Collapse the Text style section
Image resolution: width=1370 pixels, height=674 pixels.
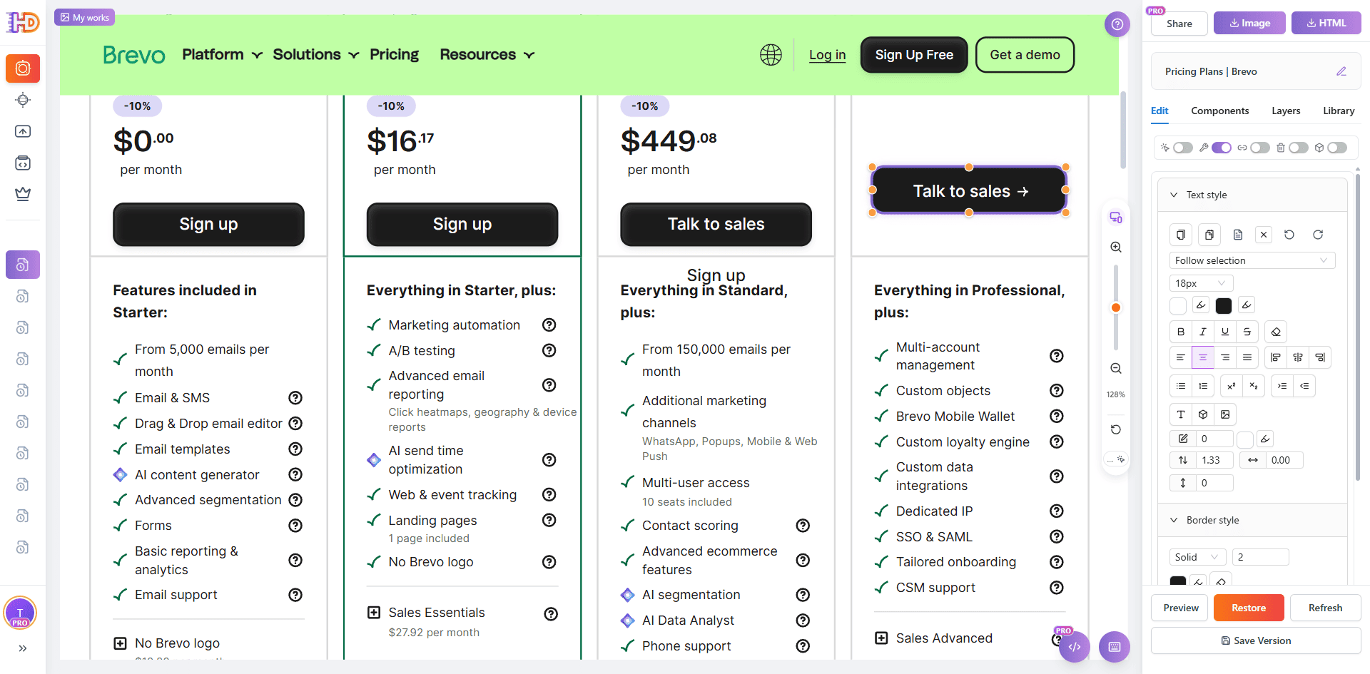coord(1174,195)
